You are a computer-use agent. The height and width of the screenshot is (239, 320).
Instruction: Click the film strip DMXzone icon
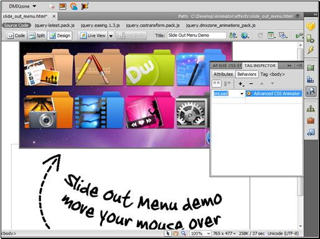(85, 6)
